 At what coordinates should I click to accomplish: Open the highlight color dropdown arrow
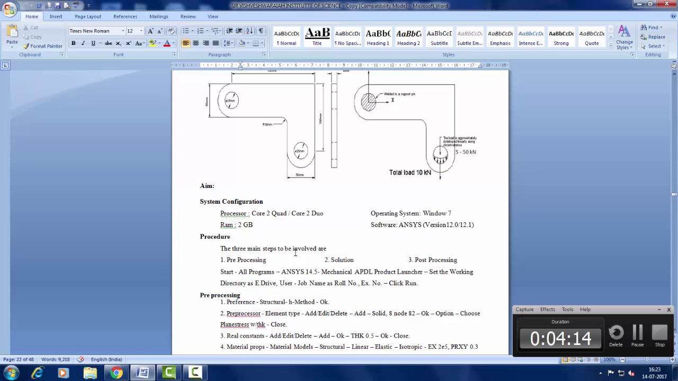160,43
